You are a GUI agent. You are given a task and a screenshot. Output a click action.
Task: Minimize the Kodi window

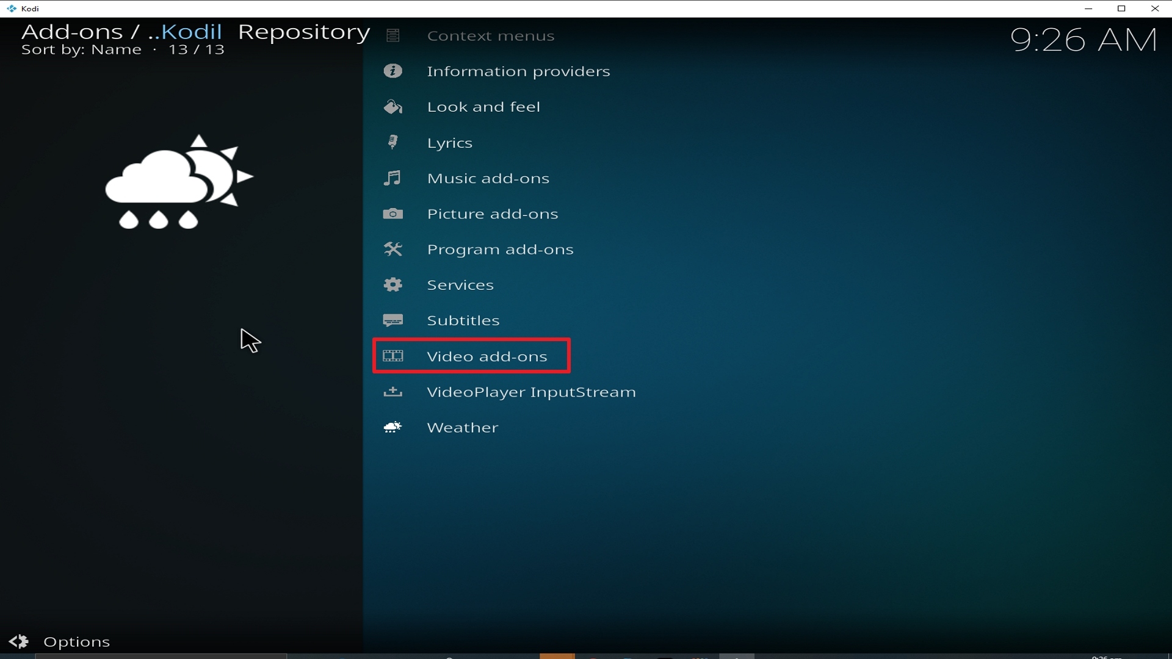click(x=1088, y=9)
